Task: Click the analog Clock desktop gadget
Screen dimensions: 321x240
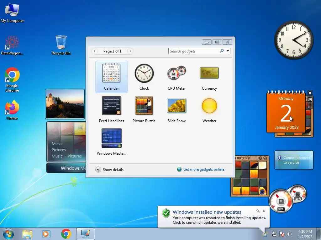Action: click(x=293, y=40)
